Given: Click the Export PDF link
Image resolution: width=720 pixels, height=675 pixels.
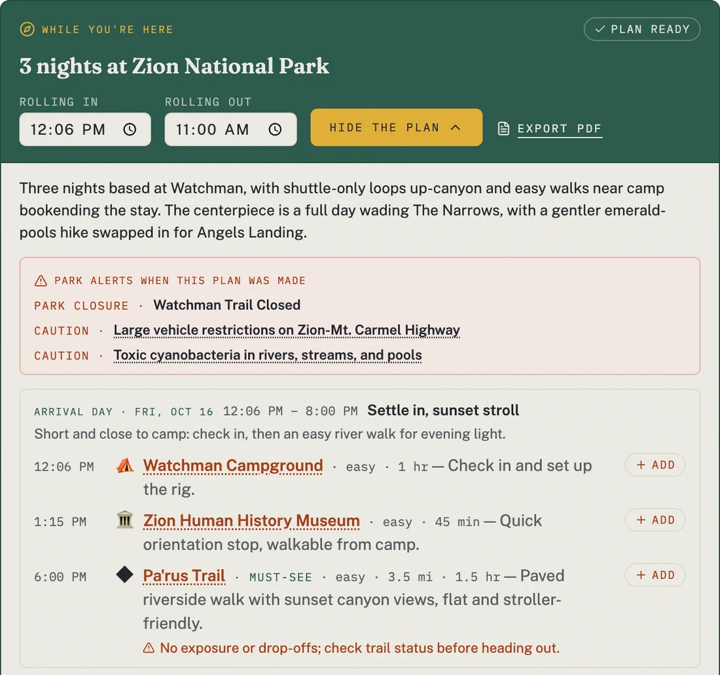Looking at the screenshot, I should click(x=559, y=128).
